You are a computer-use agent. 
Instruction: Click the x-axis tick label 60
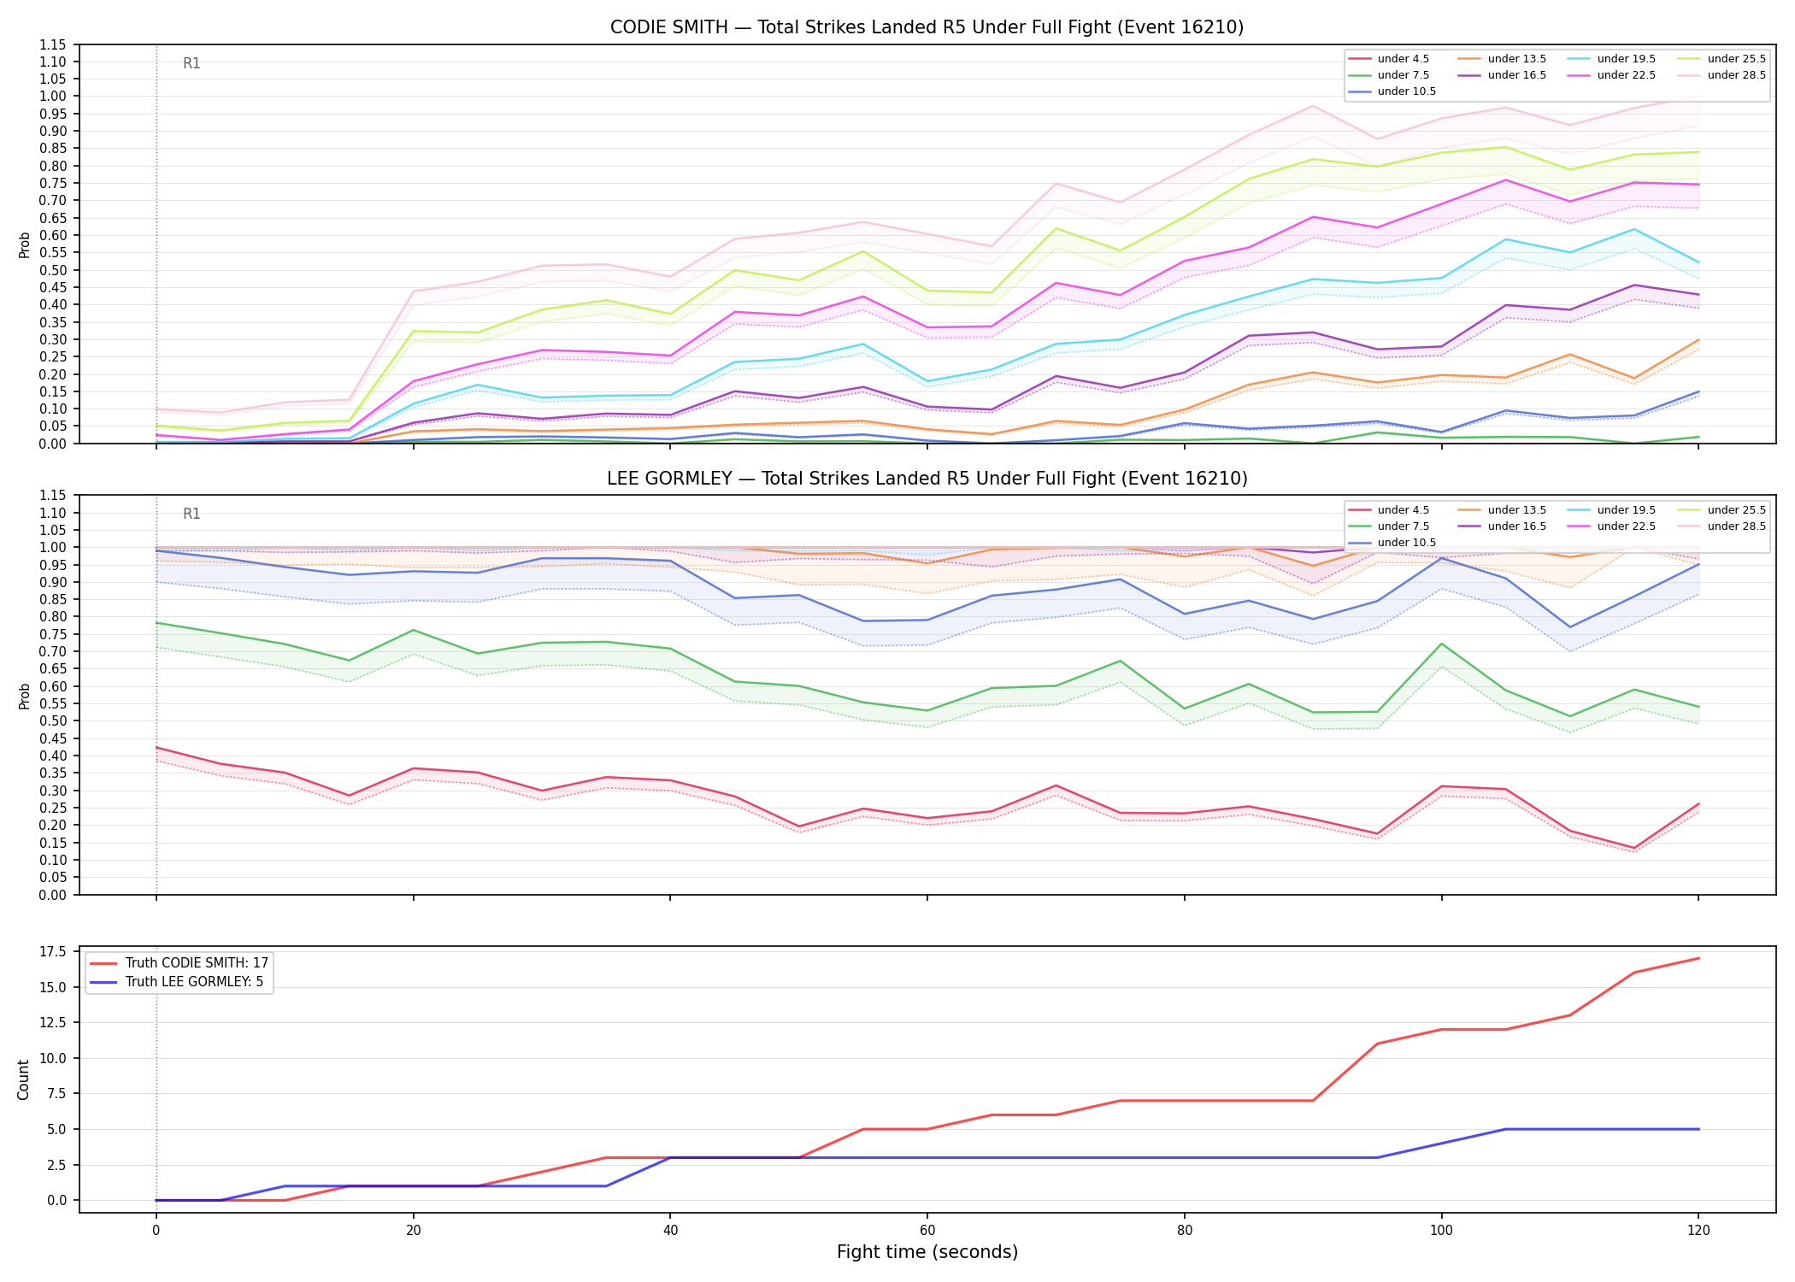(x=927, y=1231)
